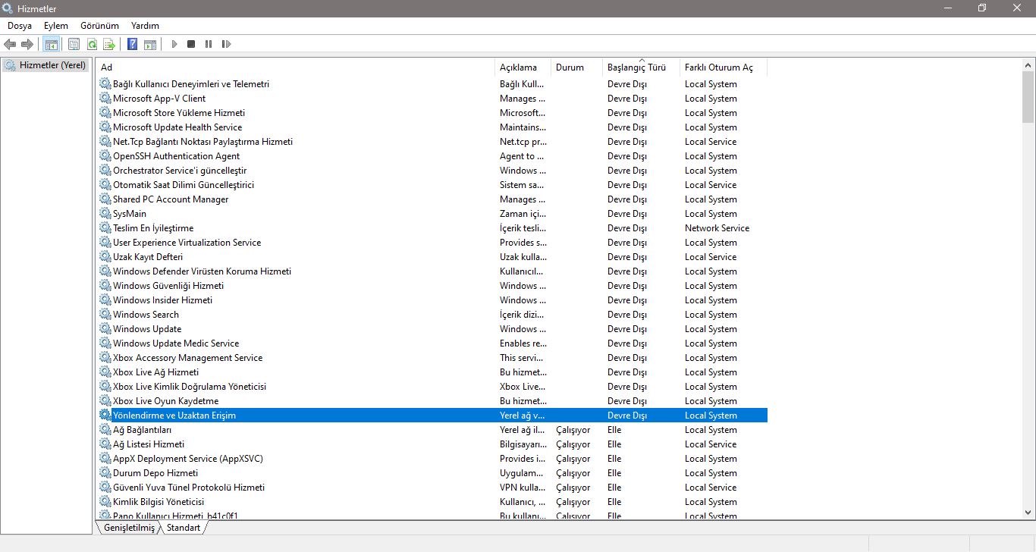The width and height of the screenshot is (1036, 552).
Task: Select the Teslim En İyileştirme service
Action: [432, 228]
